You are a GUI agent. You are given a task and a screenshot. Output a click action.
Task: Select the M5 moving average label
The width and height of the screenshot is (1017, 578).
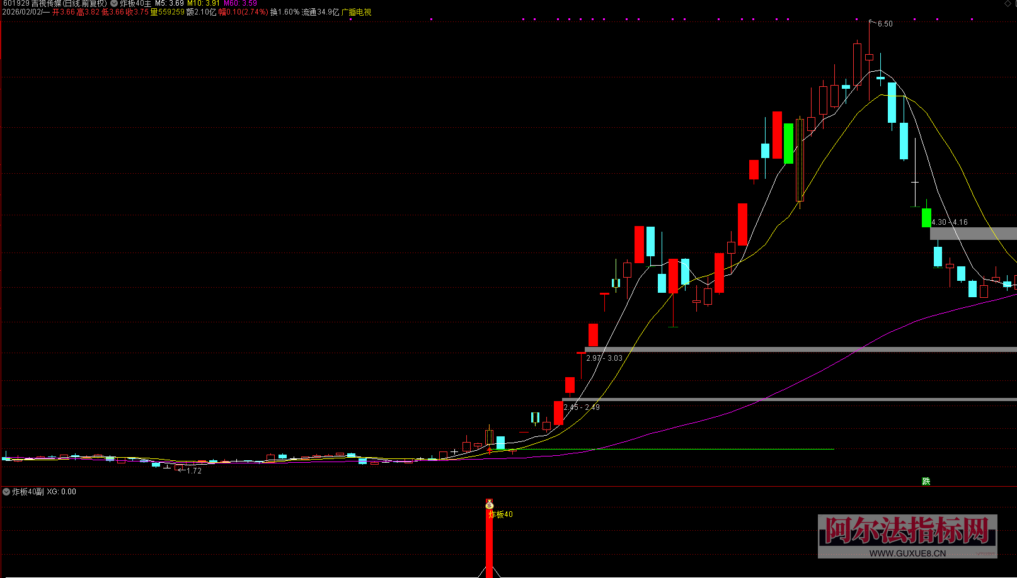point(169,4)
